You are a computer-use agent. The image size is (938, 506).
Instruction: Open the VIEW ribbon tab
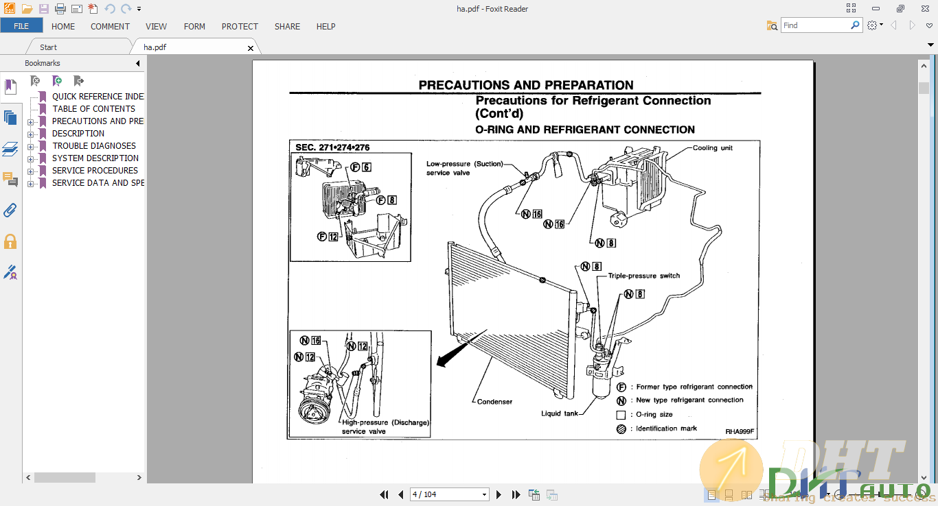pyautogui.click(x=156, y=26)
